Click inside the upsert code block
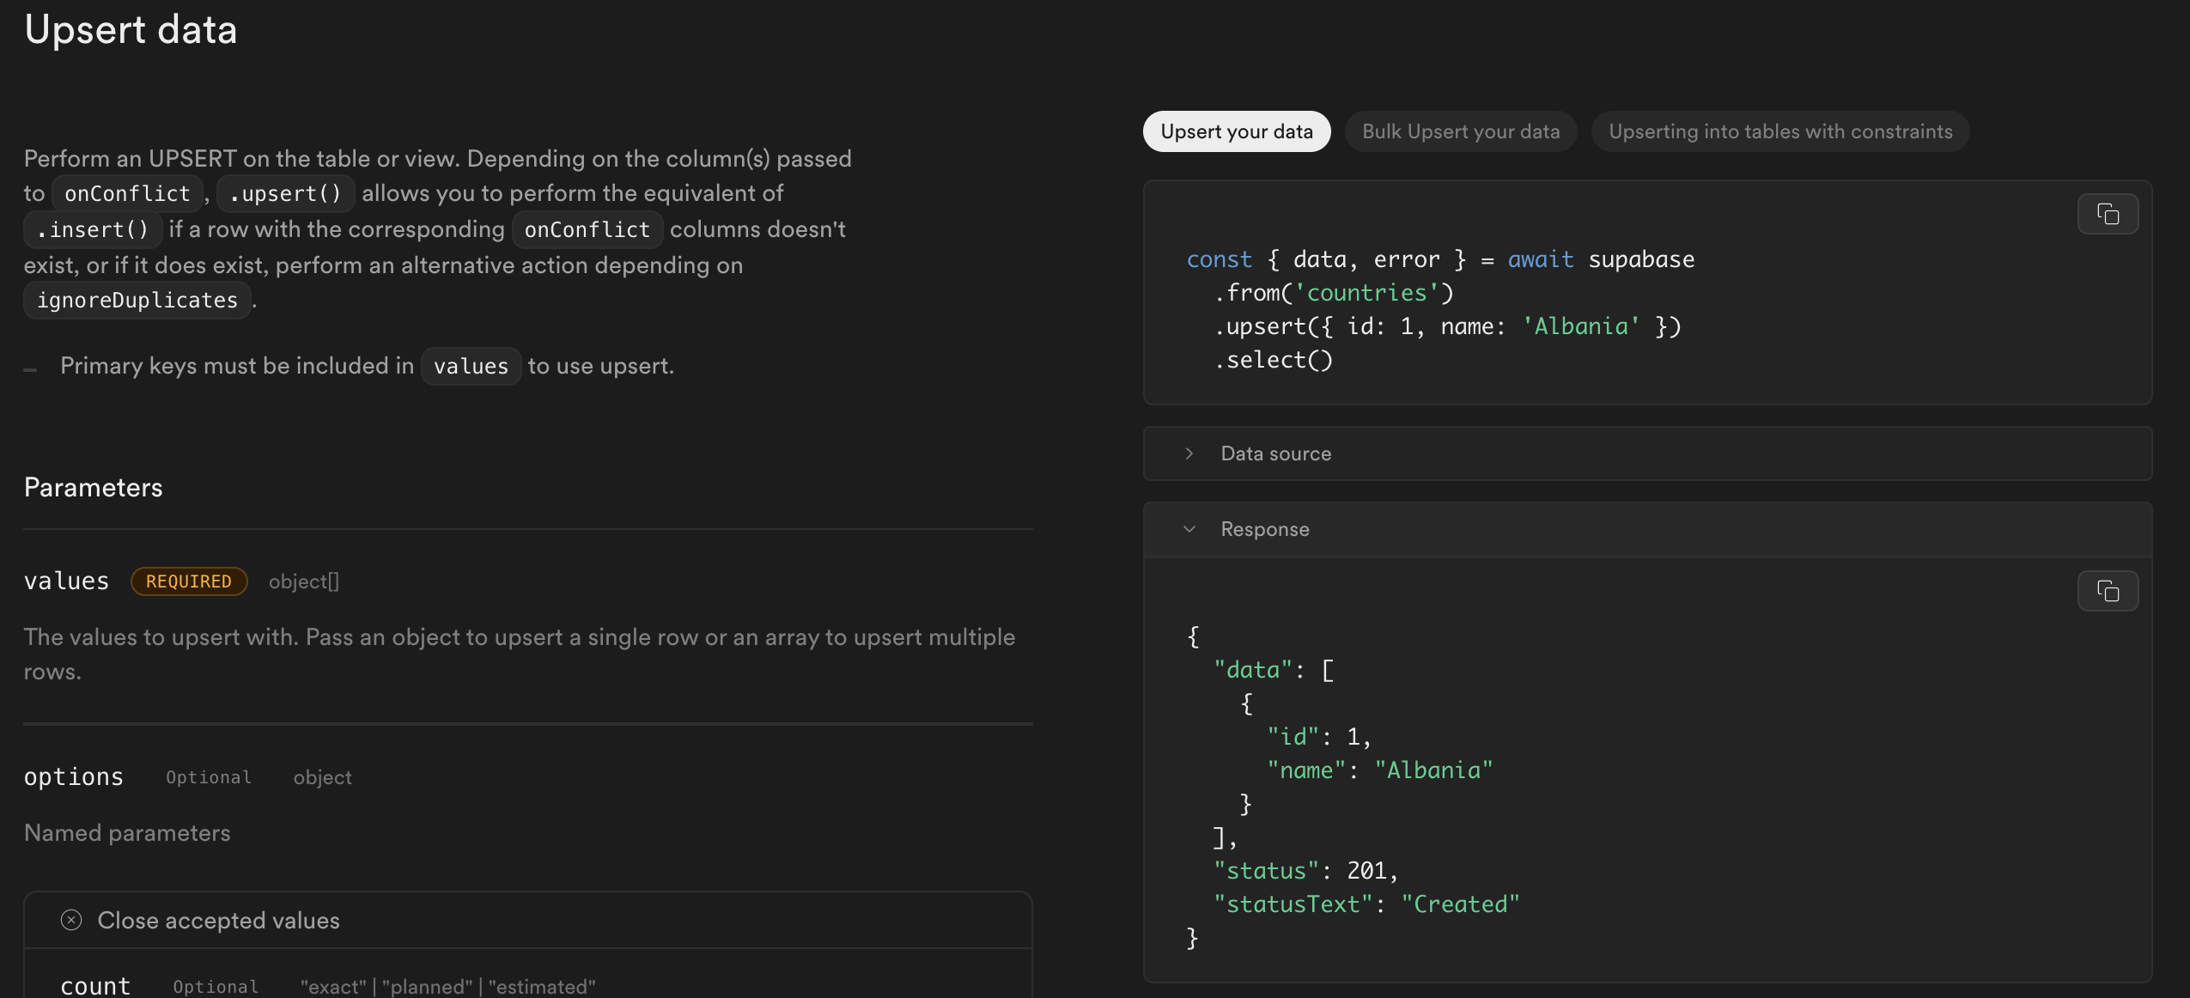 (1460, 309)
